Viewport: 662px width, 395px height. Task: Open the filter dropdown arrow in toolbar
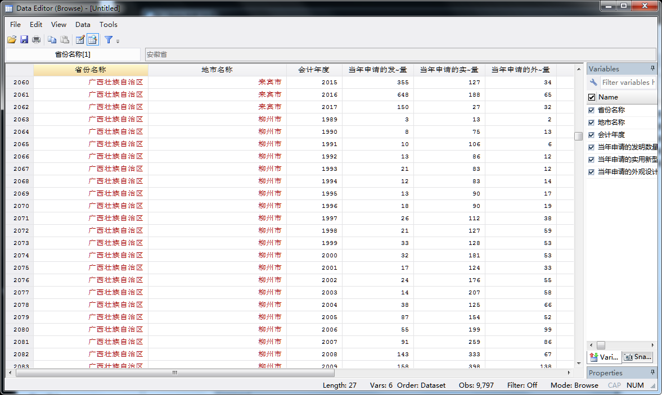coord(118,42)
